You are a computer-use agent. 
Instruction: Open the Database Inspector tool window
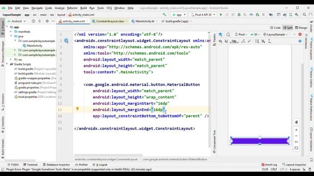pyautogui.click(x=56, y=165)
